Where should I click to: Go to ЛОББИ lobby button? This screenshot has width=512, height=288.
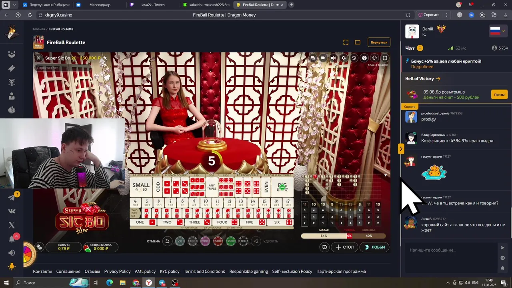click(x=374, y=247)
